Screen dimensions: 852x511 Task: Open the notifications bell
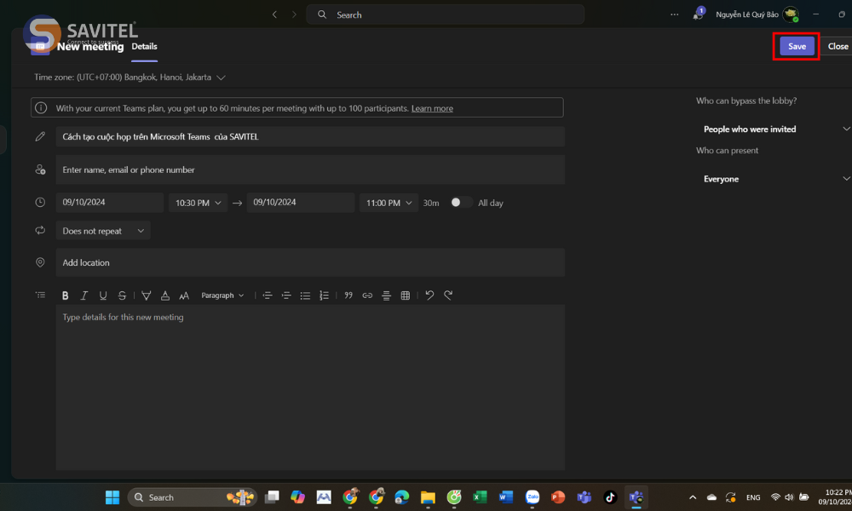click(699, 14)
